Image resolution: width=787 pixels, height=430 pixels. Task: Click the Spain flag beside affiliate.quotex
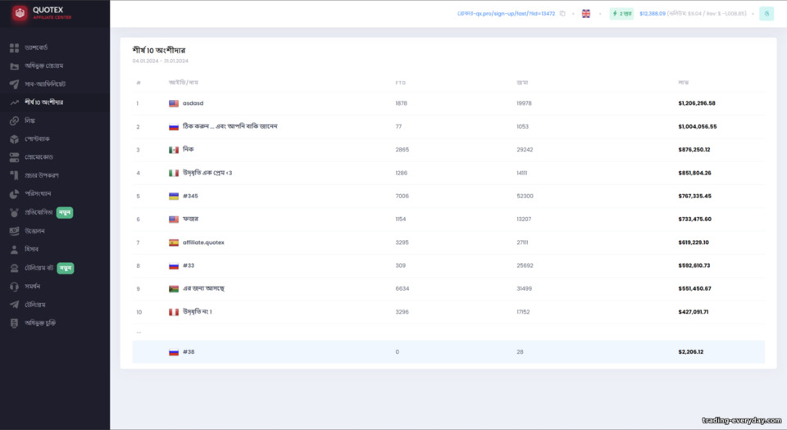click(174, 242)
